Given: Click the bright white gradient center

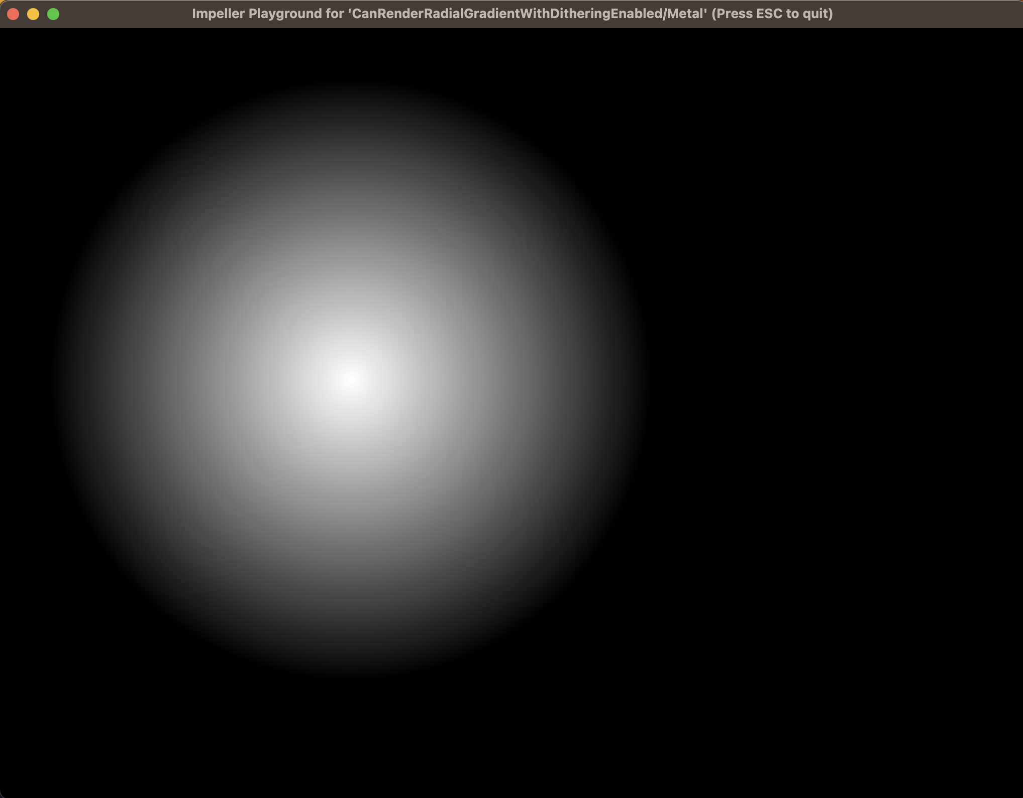Looking at the screenshot, I should (350, 379).
